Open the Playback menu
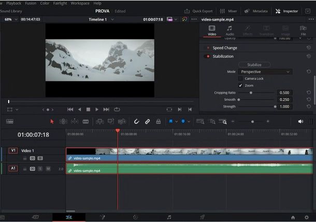The image size is (316, 222). [x=13, y=3]
